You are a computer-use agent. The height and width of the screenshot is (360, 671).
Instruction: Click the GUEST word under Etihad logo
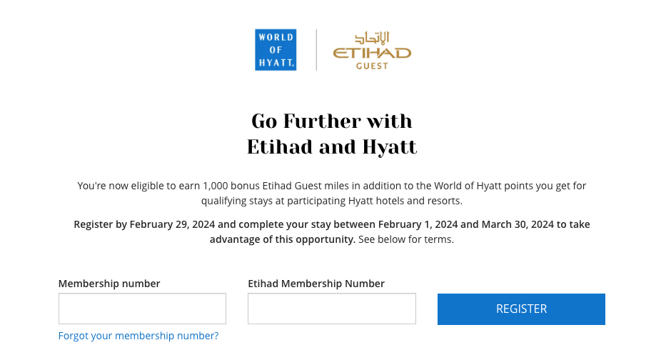click(372, 66)
